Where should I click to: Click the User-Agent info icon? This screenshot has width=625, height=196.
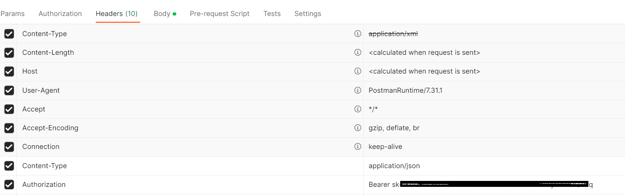click(x=358, y=90)
